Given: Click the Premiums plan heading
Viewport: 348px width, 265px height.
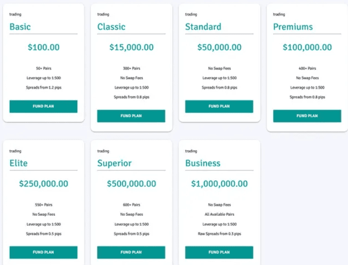Looking at the screenshot, I should 293,27.
